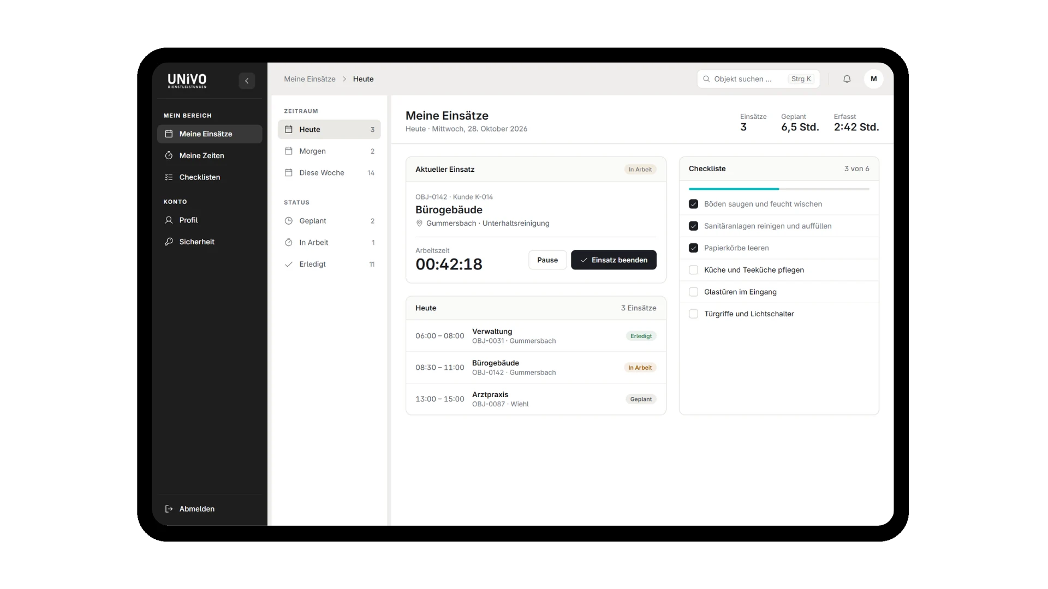Click the person icon beside Profil
This screenshot has height=589, width=1048.
[169, 220]
